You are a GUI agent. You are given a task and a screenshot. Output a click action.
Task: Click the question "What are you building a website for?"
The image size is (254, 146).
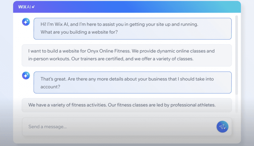point(79,32)
